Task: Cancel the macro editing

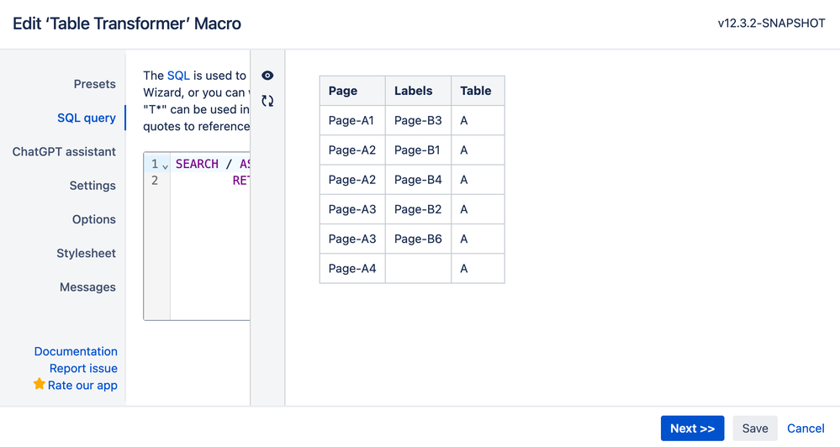Action: coord(805,429)
